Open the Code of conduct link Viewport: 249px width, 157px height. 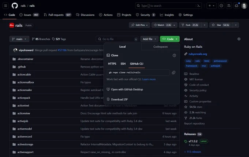click(x=199, y=85)
